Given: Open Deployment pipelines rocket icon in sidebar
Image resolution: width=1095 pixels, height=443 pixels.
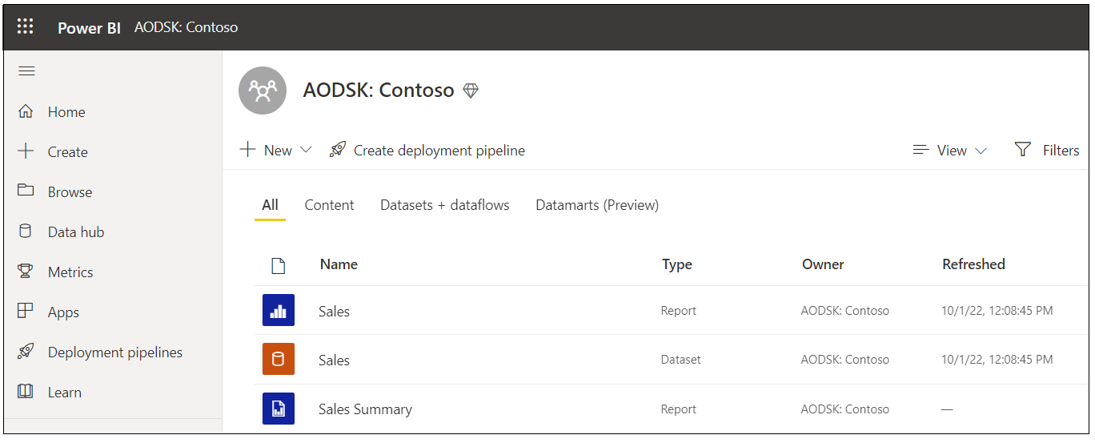Looking at the screenshot, I should [x=26, y=352].
